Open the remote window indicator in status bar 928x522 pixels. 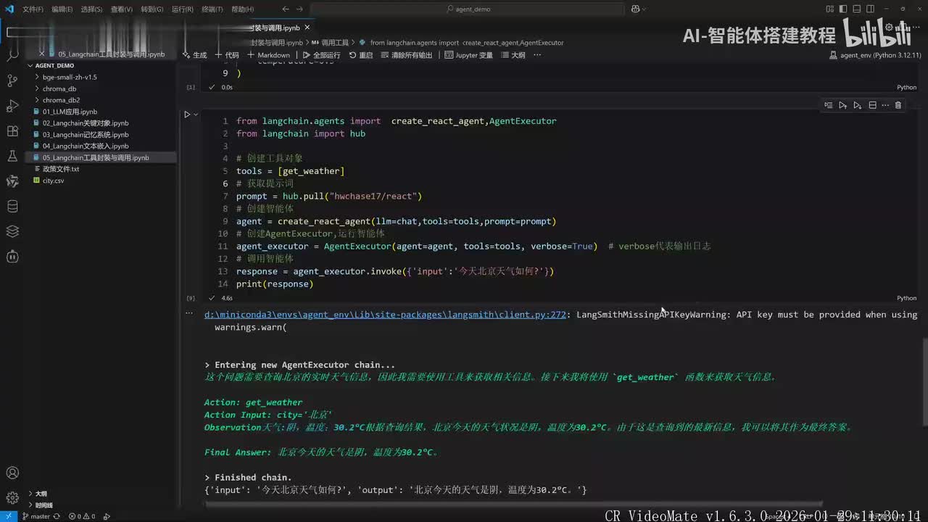7,516
